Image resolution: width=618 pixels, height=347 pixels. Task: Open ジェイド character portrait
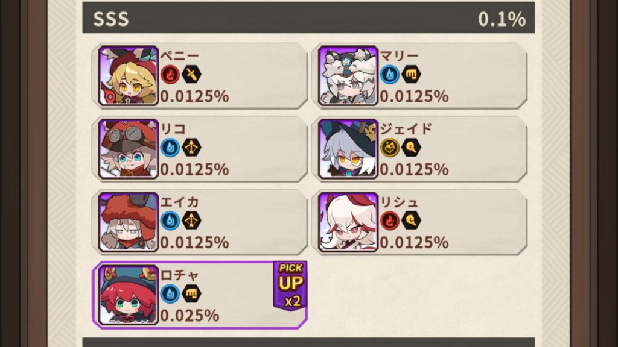[x=348, y=149]
